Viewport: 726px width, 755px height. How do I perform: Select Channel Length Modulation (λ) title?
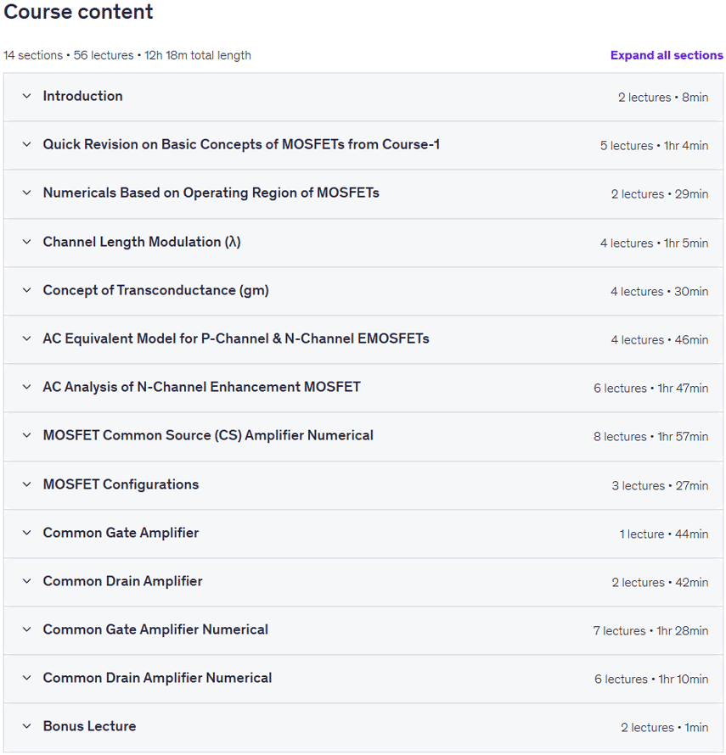(142, 242)
